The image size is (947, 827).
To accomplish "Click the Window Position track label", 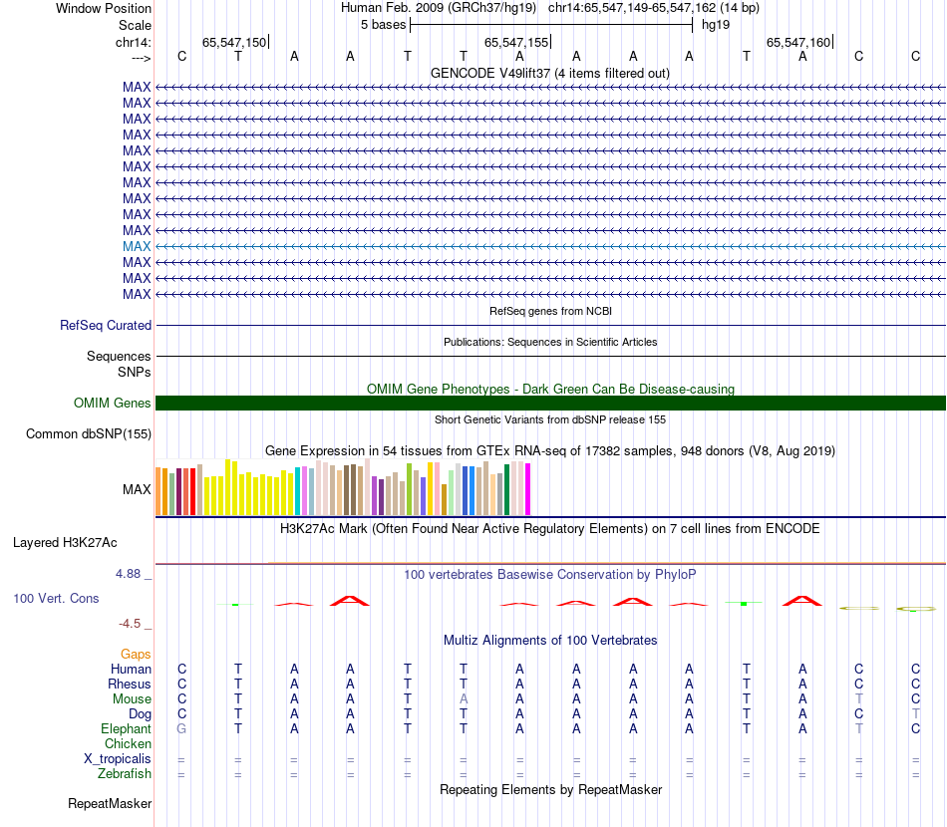I will [x=104, y=8].
